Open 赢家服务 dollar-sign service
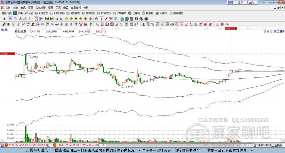The image size is (285, 153). point(176,13)
